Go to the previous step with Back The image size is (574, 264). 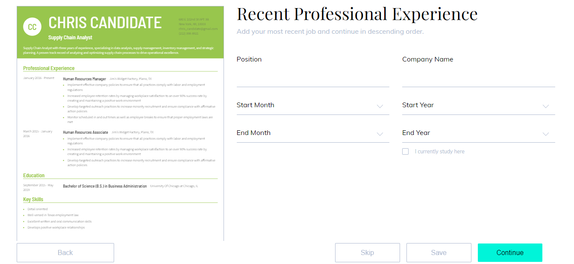click(65, 252)
